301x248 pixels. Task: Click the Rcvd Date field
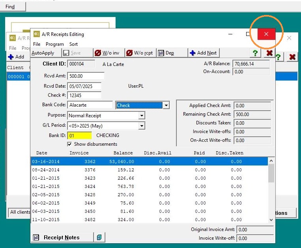(84, 86)
